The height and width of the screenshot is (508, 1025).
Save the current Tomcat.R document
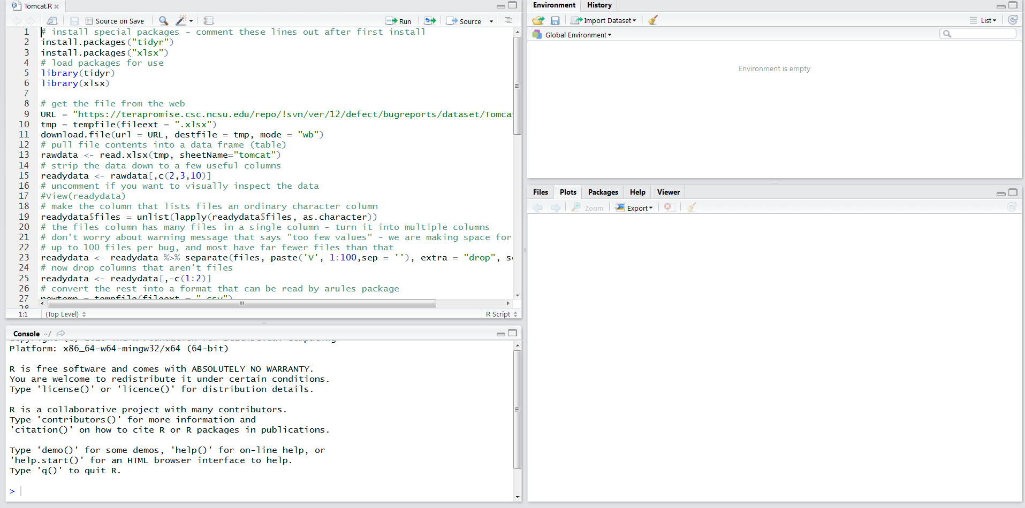point(74,21)
